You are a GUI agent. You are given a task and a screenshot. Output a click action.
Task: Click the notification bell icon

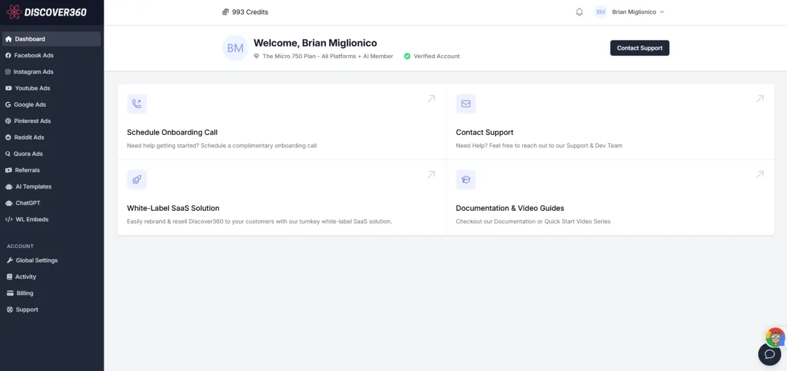(579, 12)
